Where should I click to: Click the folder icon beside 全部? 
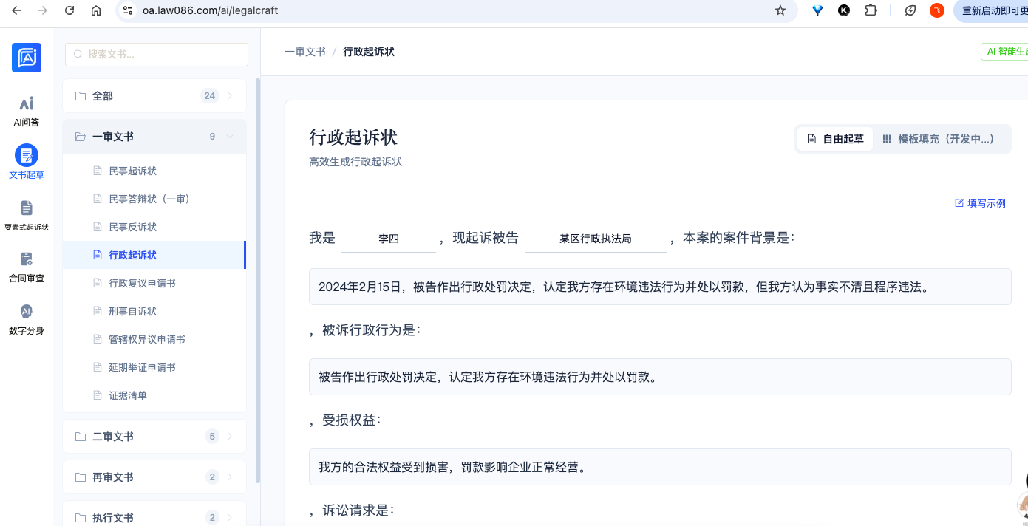[x=81, y=96]
